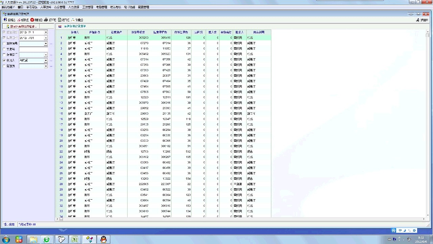
Task: Click the Export toolbar icon
Action: (64, 20)
